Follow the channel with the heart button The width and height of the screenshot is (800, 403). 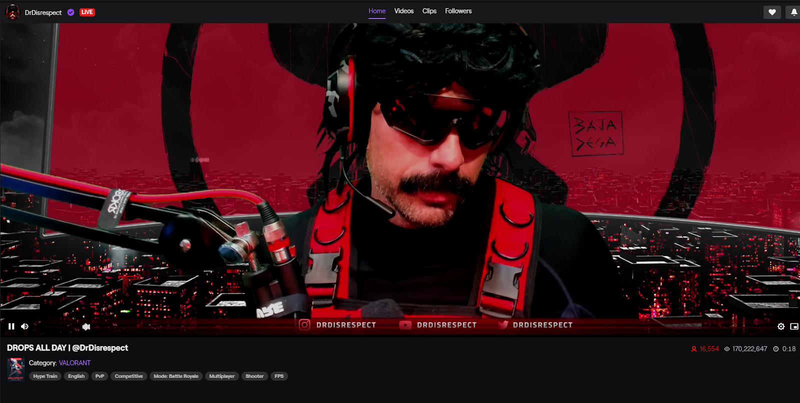coord(772,12)
